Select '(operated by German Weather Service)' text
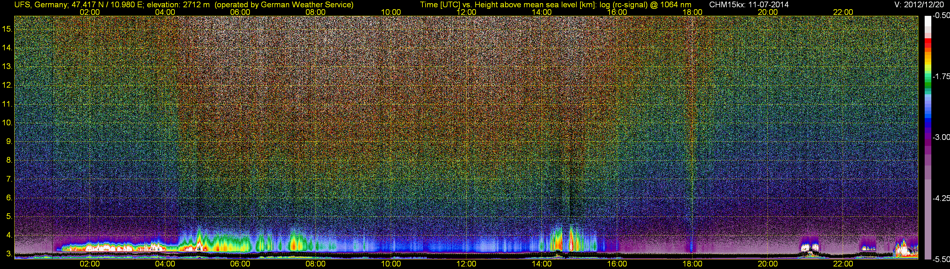This screenshot has width=950, height=269. pos(284,5)
